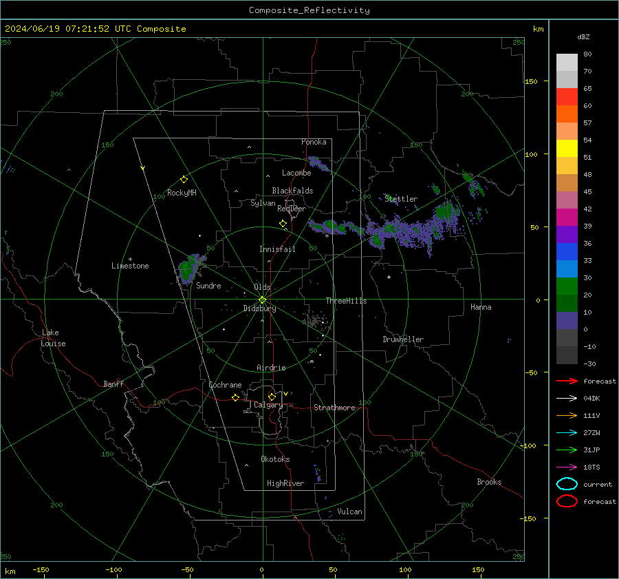The image size is (619, 579).
Task: Click the RedDeer city label
Action: (292, 209)
